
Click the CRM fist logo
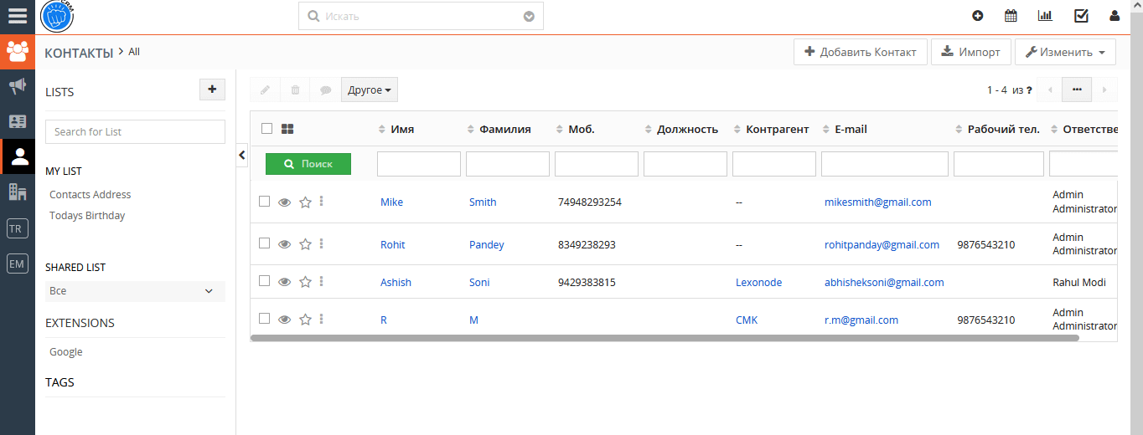pyautogui.click(x=57, y=16)
